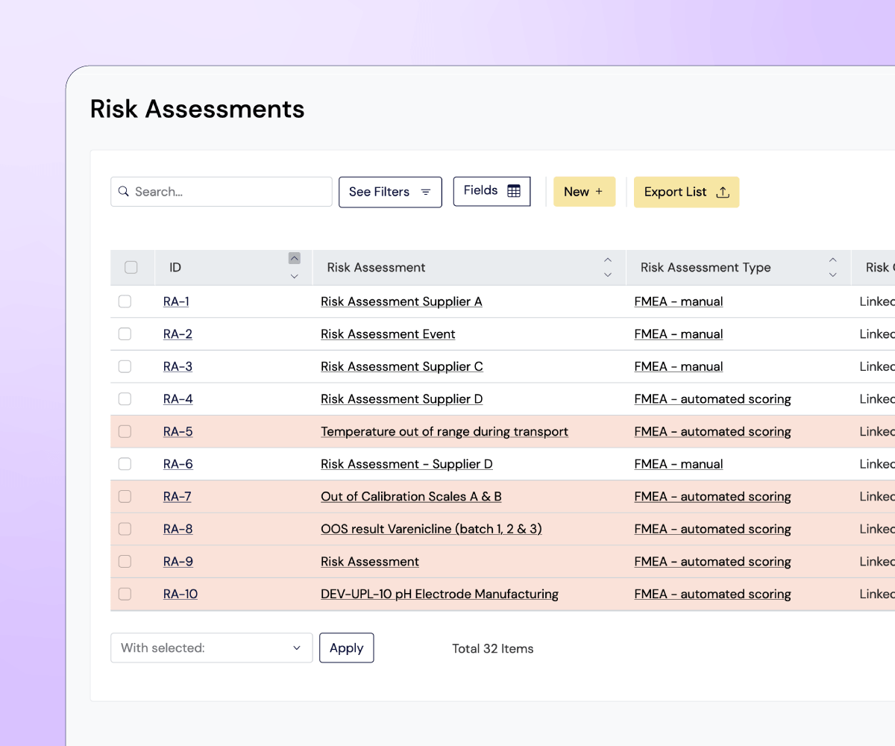The height and width of the screenshot is (746, 895).
Task: Toggle the select-all checkbox in header
Action: tap(131, 267)
